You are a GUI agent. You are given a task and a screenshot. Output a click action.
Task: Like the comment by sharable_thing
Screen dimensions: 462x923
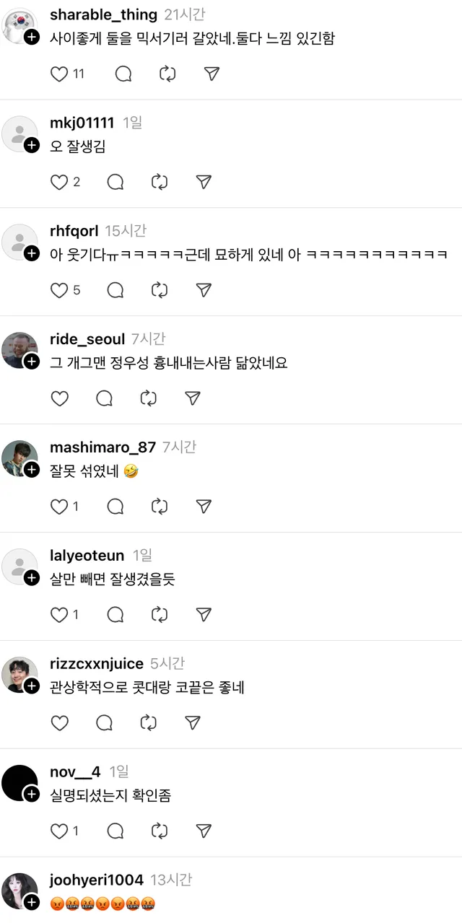(59, 74)
